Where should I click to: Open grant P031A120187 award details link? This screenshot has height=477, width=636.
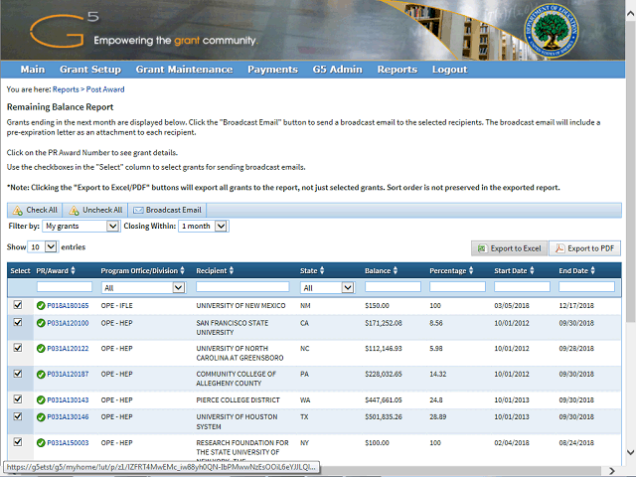(x=69, y=374)
